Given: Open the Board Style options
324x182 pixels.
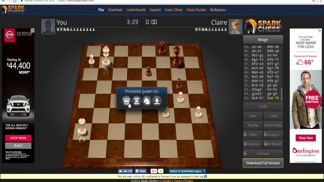Looking at the screenshot, I should [273, 125].
